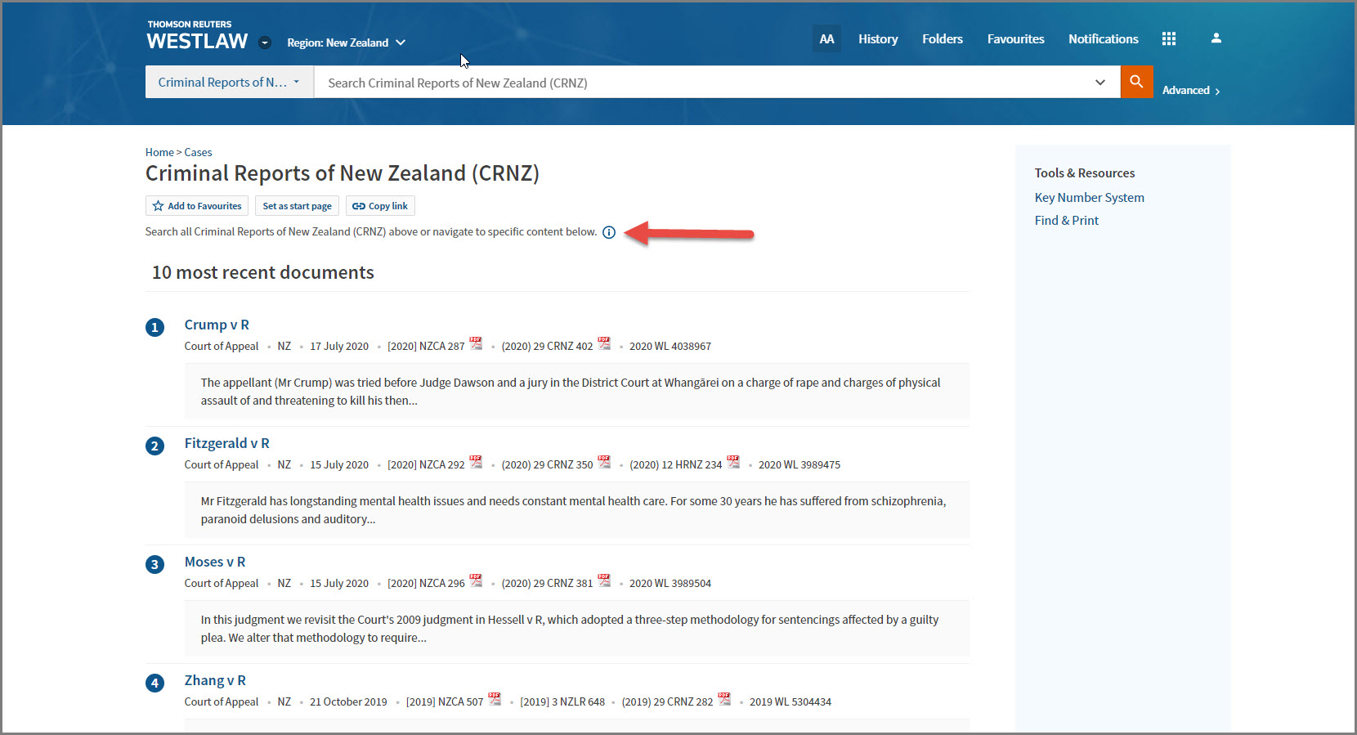Viewport: 1357px width, 735px height.
Task: Click the orange search magnifier button
Action: click(1136, 82)
